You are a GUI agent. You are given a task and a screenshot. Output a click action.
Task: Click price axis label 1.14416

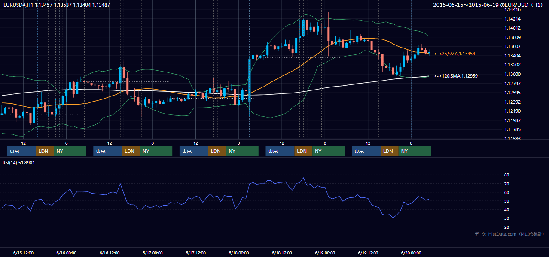click(x=512, y=9)
